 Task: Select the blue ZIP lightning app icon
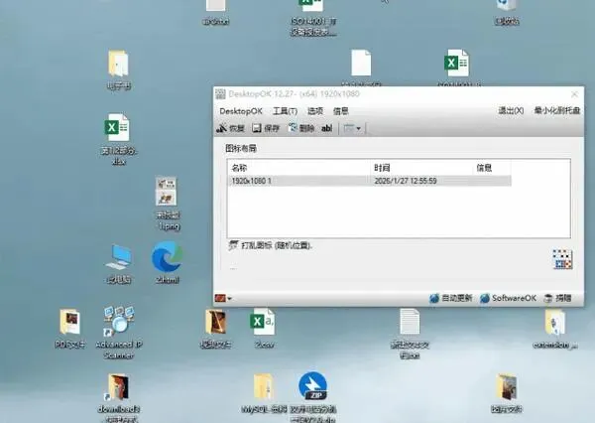tap(313, 397)
